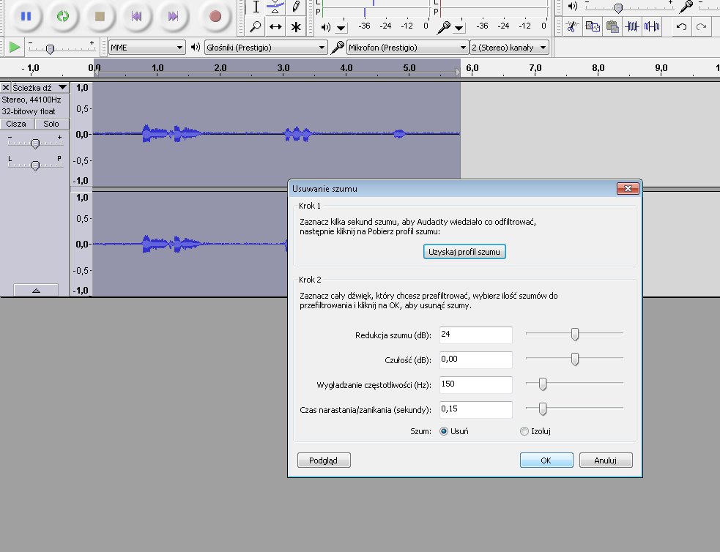Close the Ścieżka dź track
This screenshot has width=720, height=552.
coord(6,87)
